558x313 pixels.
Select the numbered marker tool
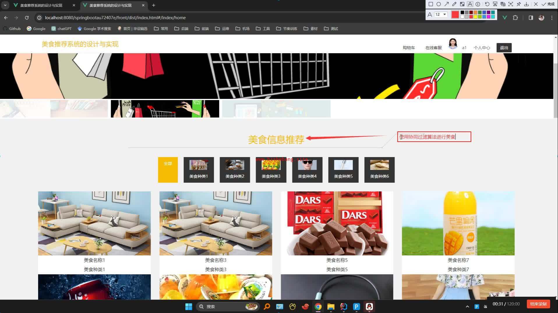[x=478, y=4]
